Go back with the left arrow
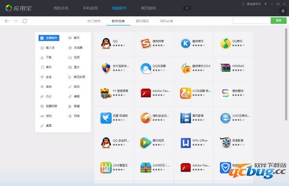Image resolution: width=289 pixels, height=186 pixels. coord(7,21)
